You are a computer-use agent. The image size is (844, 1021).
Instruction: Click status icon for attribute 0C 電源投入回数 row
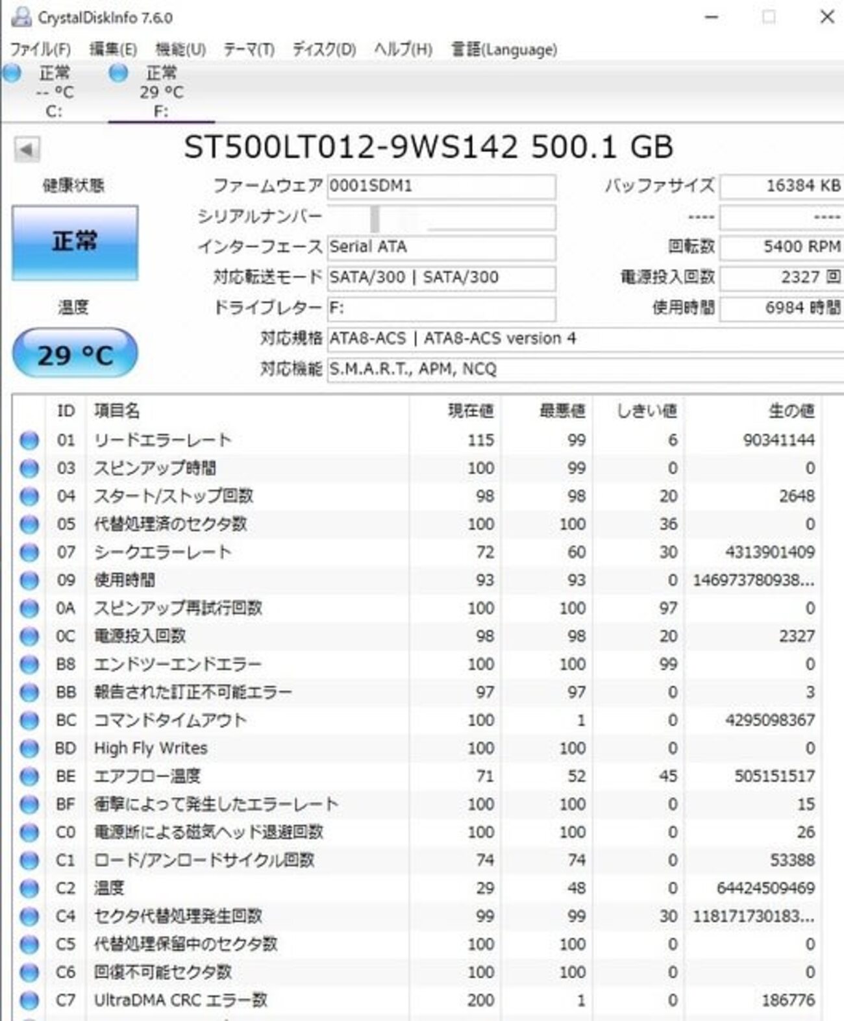[x=29, y=636]
